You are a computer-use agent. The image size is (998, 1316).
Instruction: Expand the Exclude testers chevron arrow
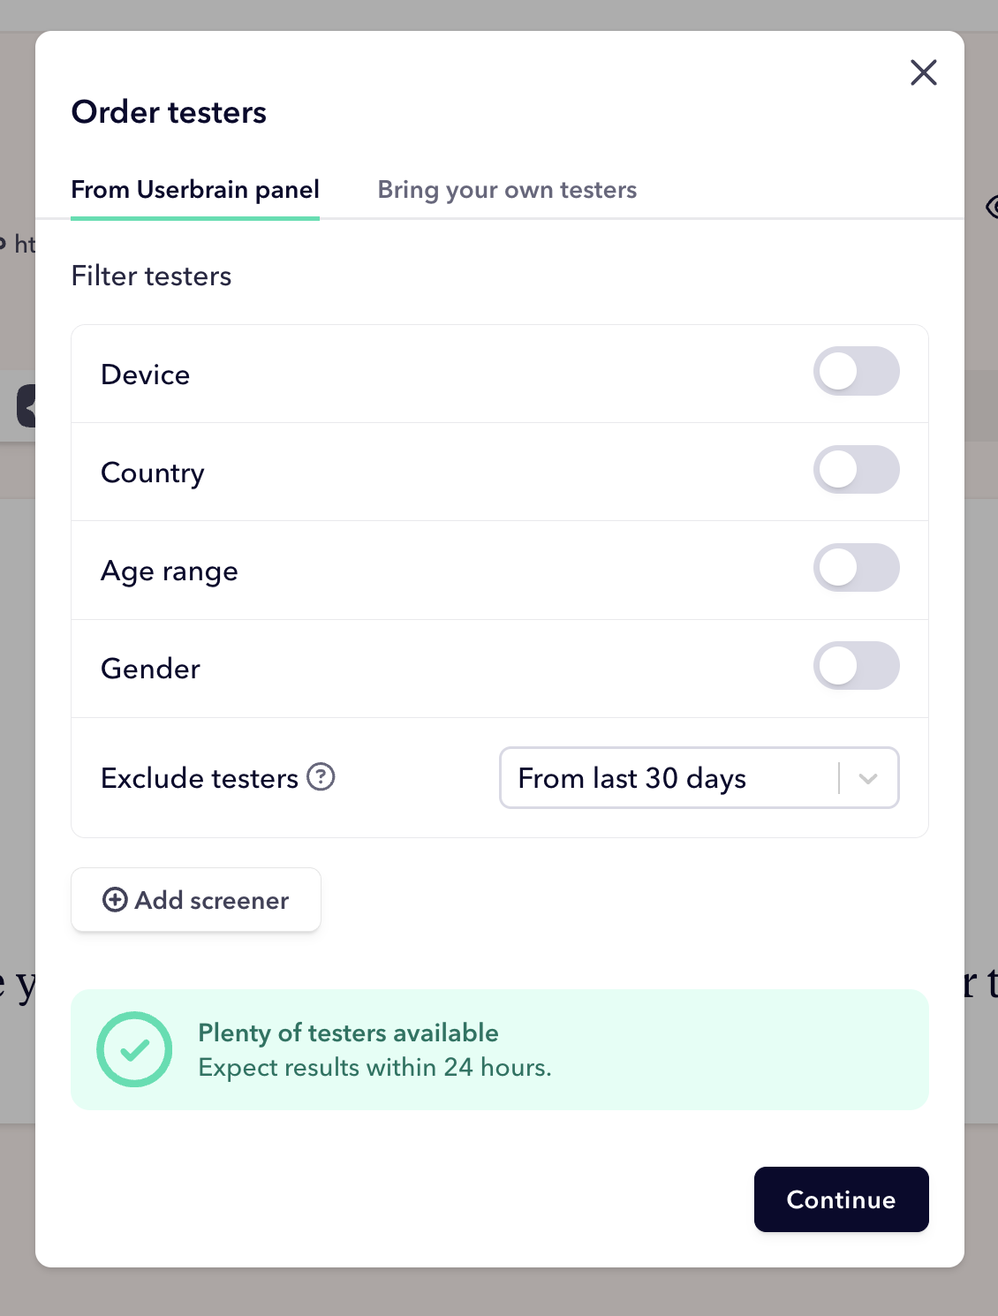click(868, 778)
